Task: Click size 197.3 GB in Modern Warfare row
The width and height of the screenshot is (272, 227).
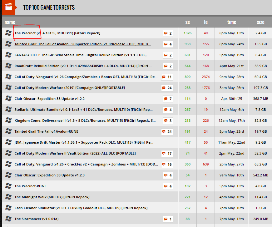Action: coord(260,88)
